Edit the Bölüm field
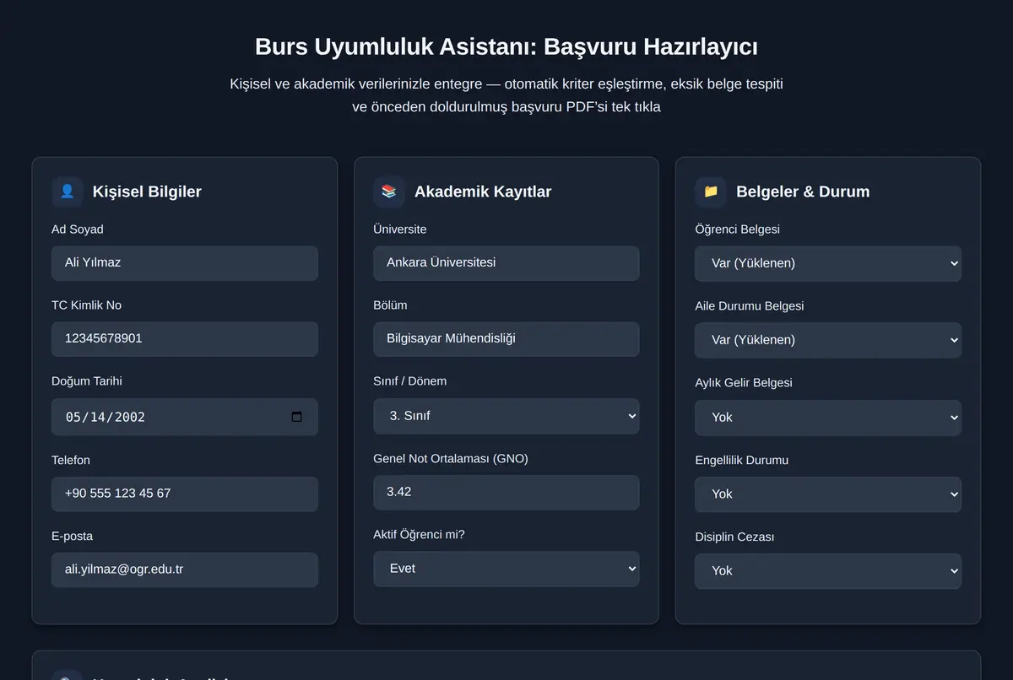Viewport: 1013px width, 680px height. [x=506, y=339]
